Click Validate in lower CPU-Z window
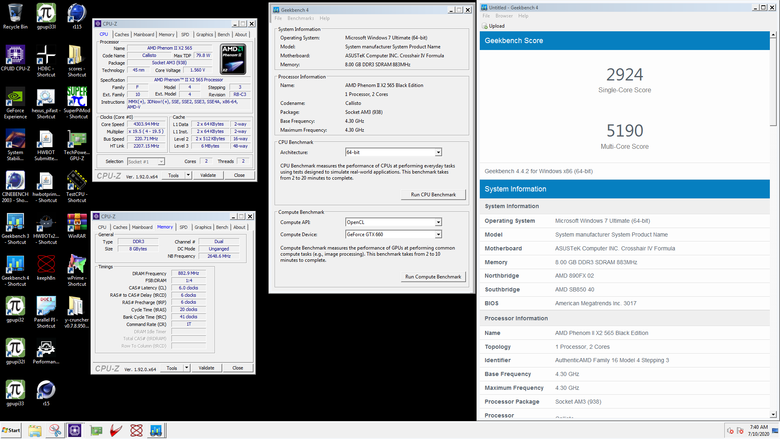 click(x=206, y=368)
